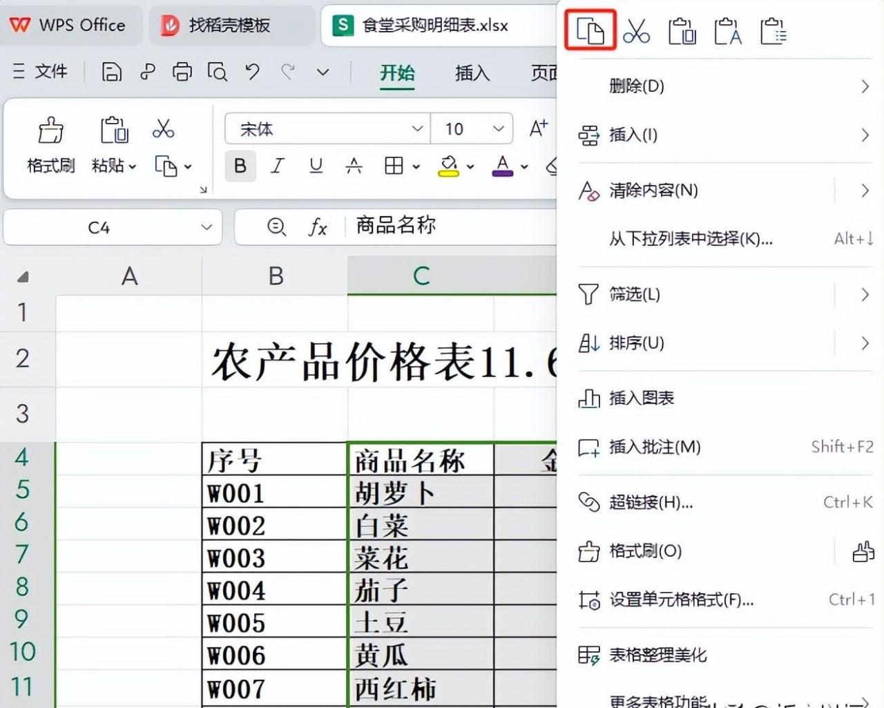Screen dimensions: 884x708
Task: Open 删除(D) submenu in context menu
Action: (x=724, y=86)
